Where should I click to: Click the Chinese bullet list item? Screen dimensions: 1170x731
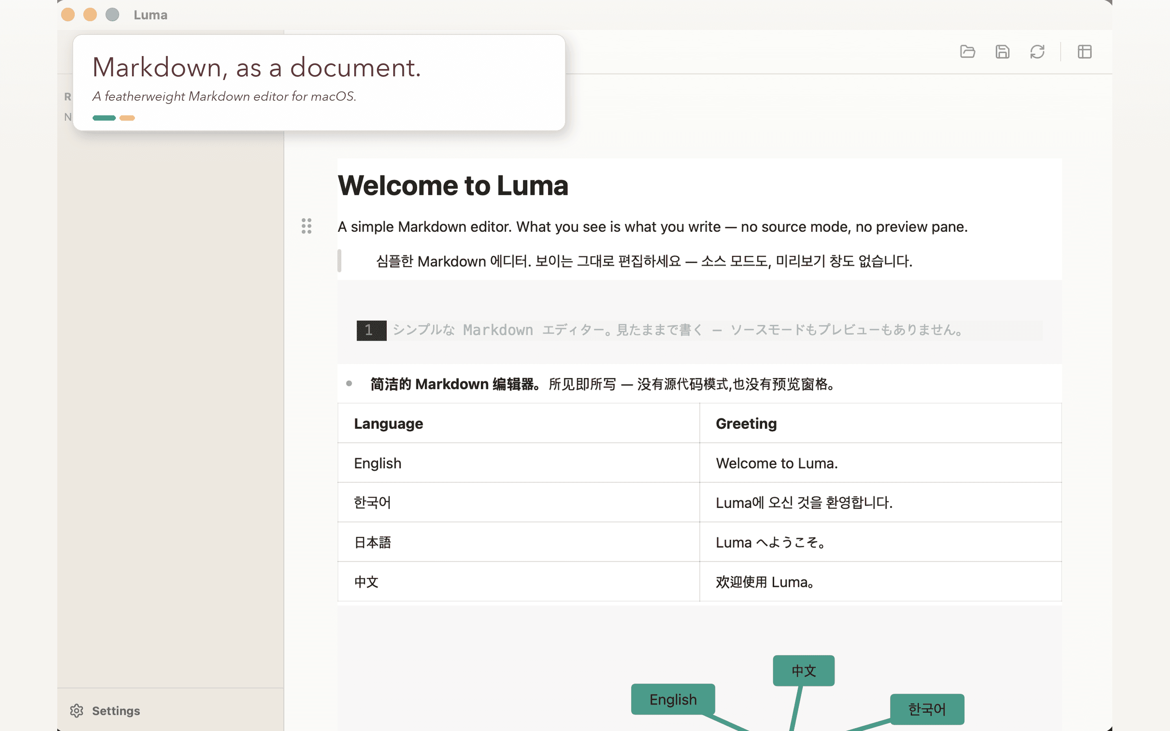pos(602,384)
